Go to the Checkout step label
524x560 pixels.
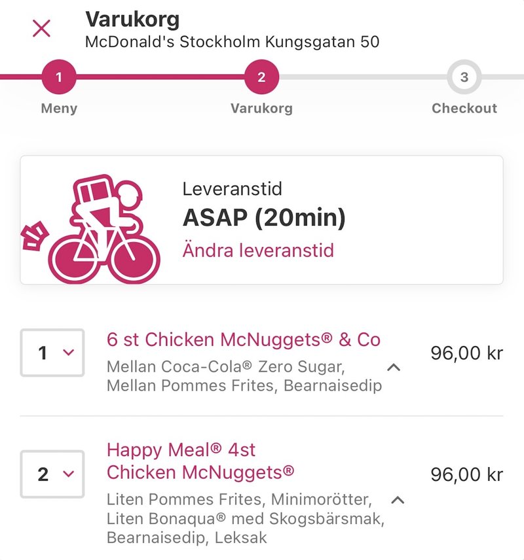pyautogui.click(x=464, y=108)
